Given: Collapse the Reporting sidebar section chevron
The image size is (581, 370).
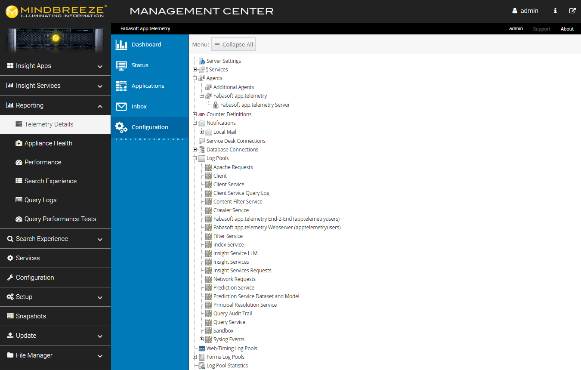Looking at the screenshot, I should [100, 106].
